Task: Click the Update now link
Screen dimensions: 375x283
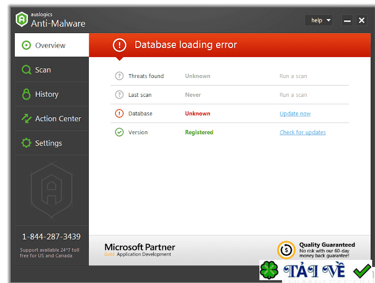Action: coord(295,113)
